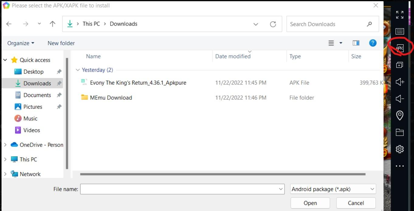Expand the address bar history dropdown
Image resolution: width=414 pixels, height=211 pixels.
click(x=256, y=24)
